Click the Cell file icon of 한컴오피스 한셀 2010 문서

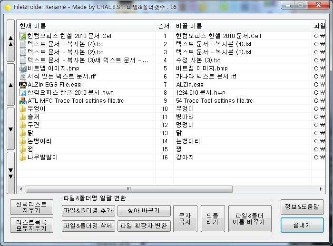coord(23,36)
